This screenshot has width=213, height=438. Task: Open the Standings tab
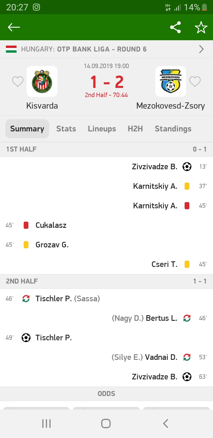click(x=173, y=129)
